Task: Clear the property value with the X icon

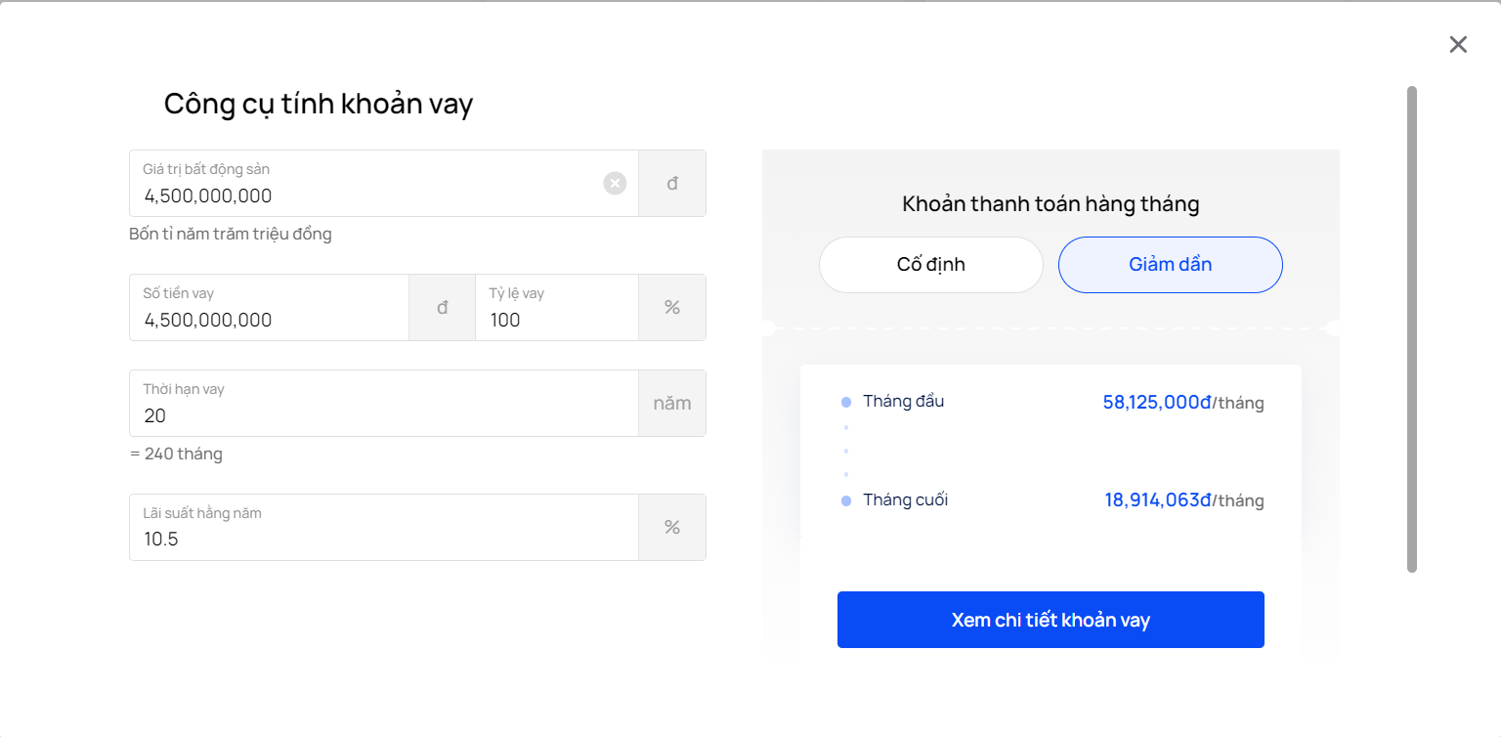Action: coord(615,183)
